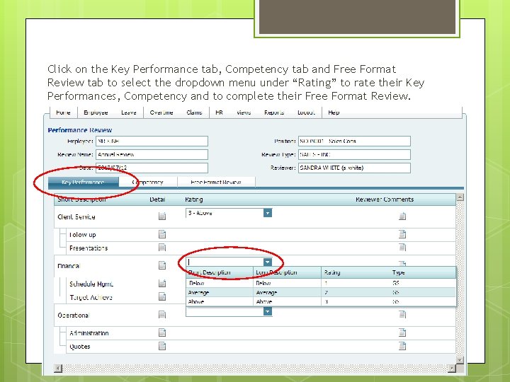Image resolution: width=510 pixels, height=382 pixels.
Task: Select the Quotes row label
Action: click(79, 347)
